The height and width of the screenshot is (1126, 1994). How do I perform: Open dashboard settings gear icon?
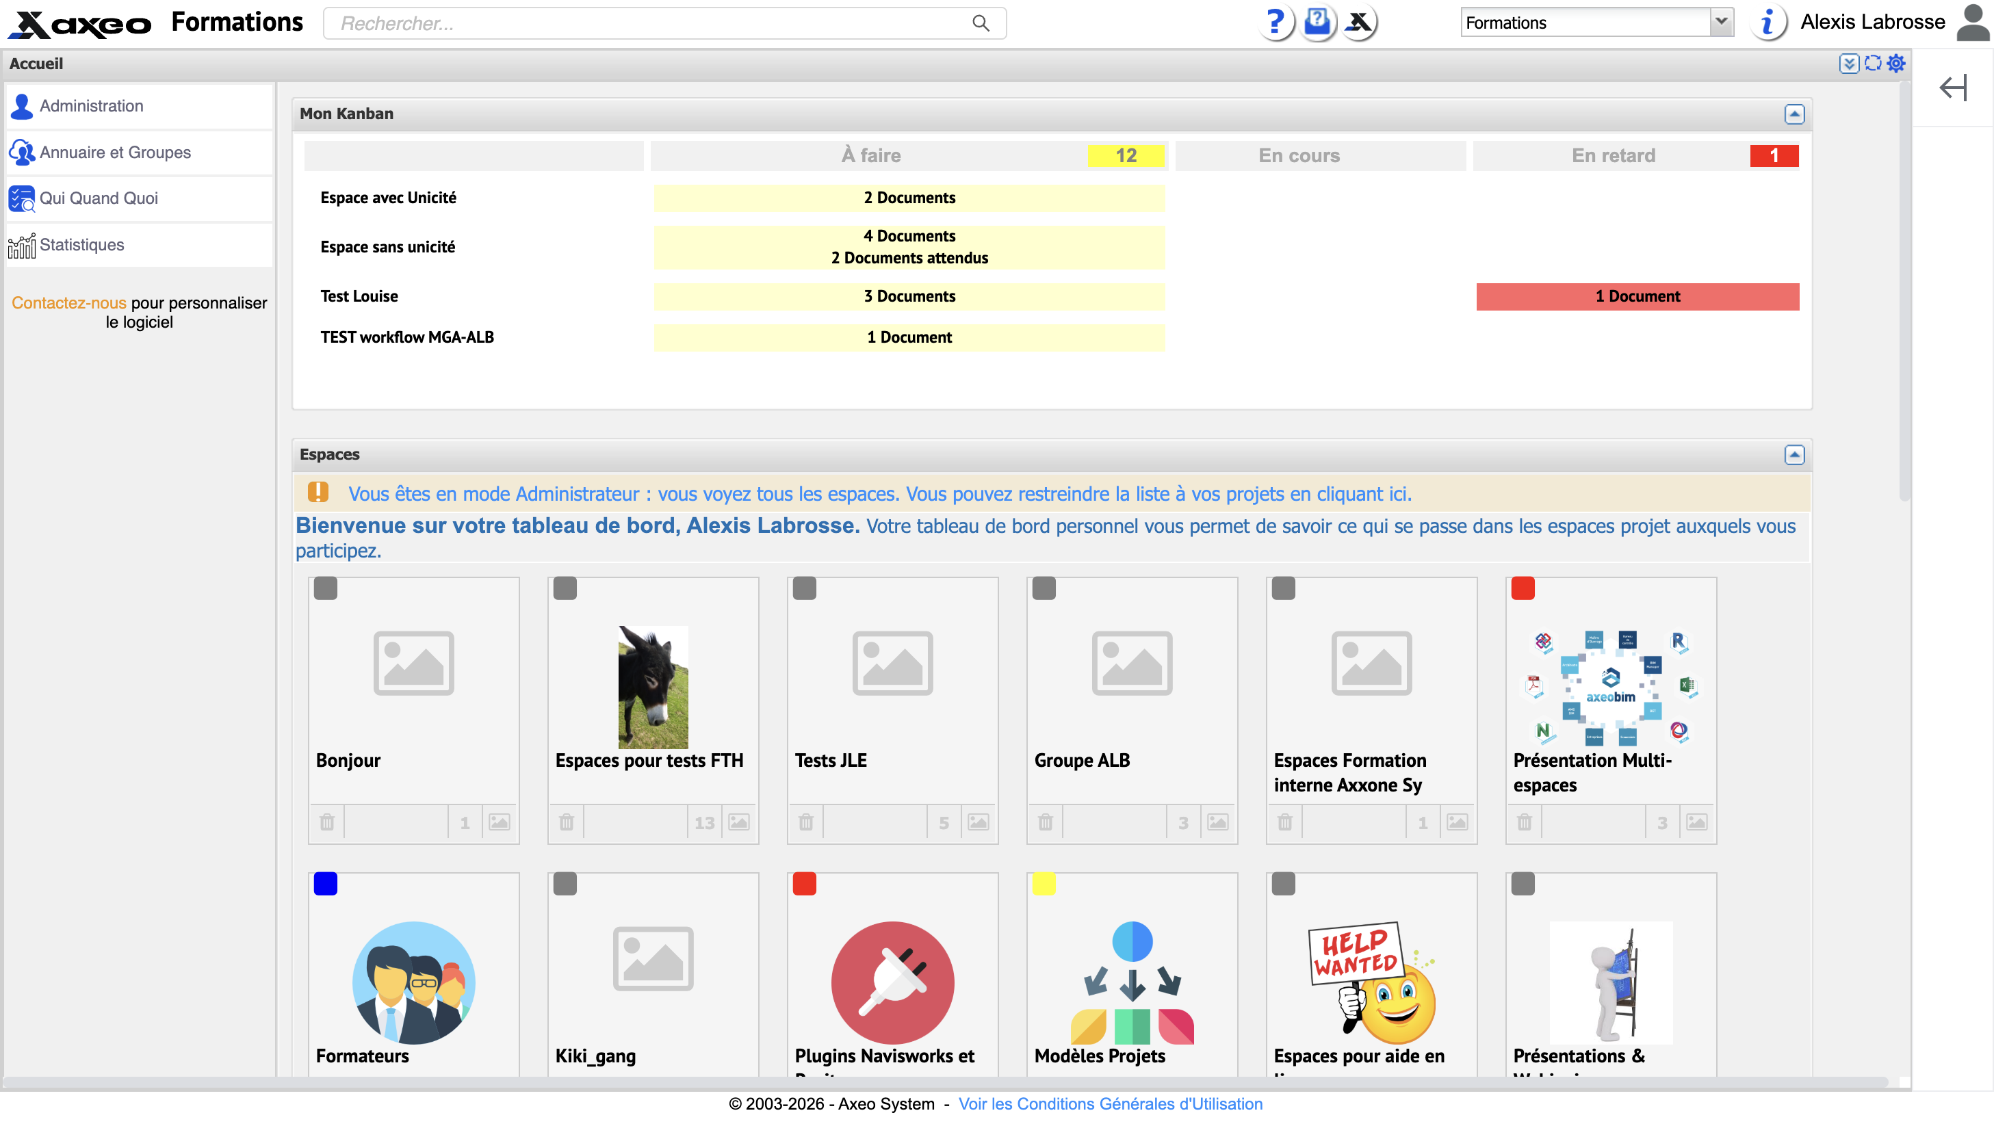pyautogui.click(x=1895, y=64)
